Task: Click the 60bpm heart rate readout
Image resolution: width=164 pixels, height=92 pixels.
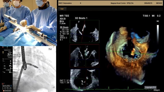Action: click(x=157, y=90)
